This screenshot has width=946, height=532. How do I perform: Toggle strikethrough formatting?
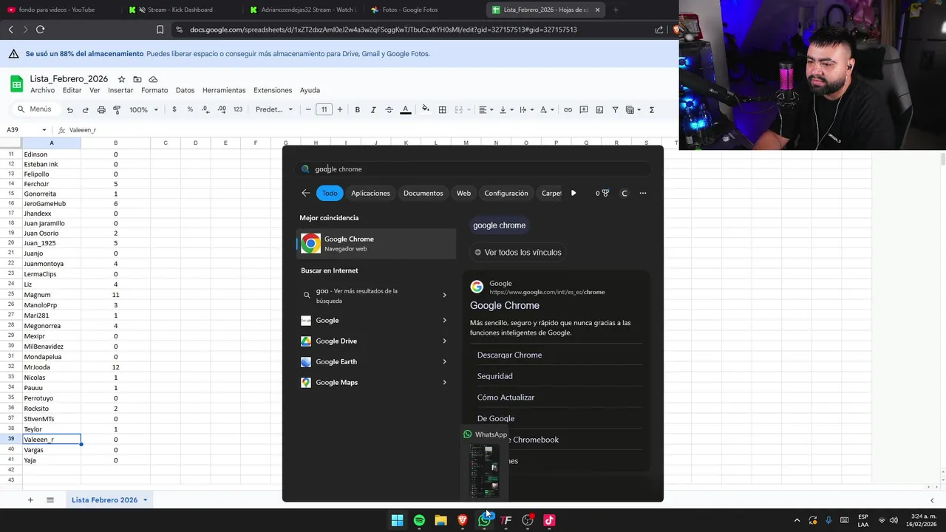389,109
